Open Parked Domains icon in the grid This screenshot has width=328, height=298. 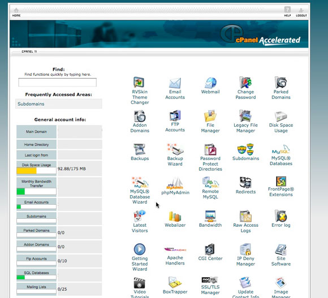pyautogui.click(x=280, y=83)
